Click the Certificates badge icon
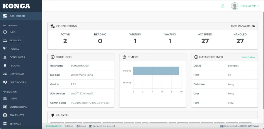264x129 pixels. point(5,82)
